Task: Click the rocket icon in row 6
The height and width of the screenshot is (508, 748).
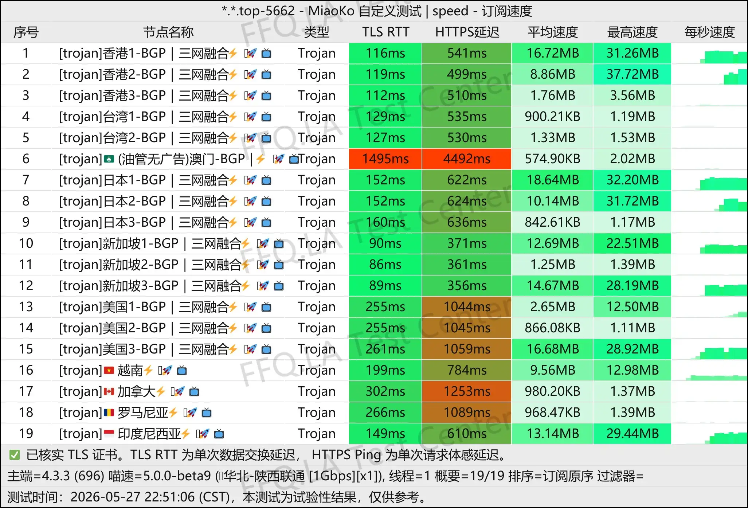Action: coord(279,159)
